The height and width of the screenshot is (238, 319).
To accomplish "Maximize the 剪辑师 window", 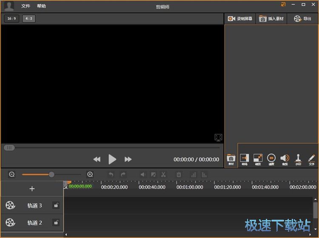I will coord(303,4).
